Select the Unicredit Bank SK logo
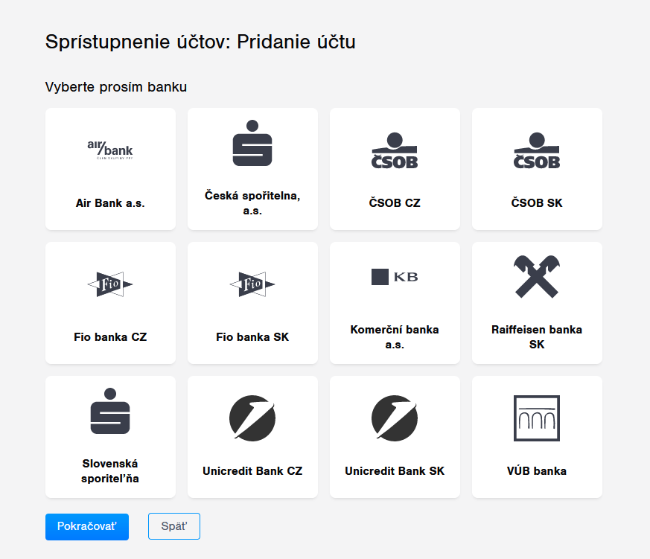650x559 pixels. tap(395, 418)
